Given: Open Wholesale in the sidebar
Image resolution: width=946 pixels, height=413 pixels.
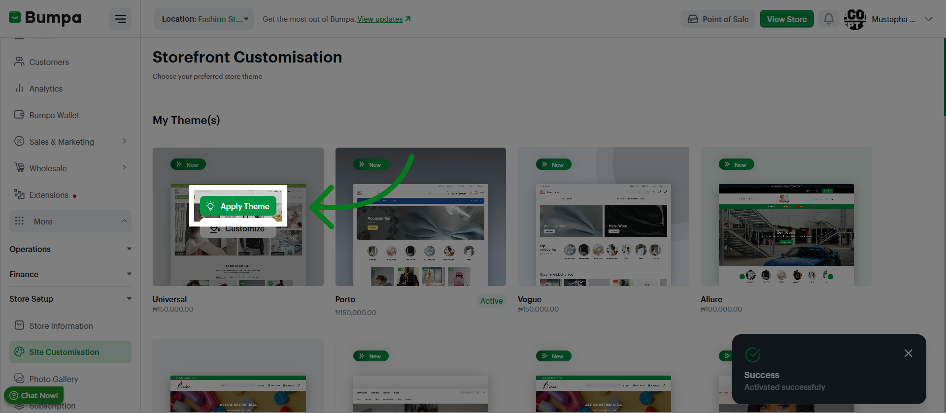Looking at the screenshot, I should tap(48, 168).
